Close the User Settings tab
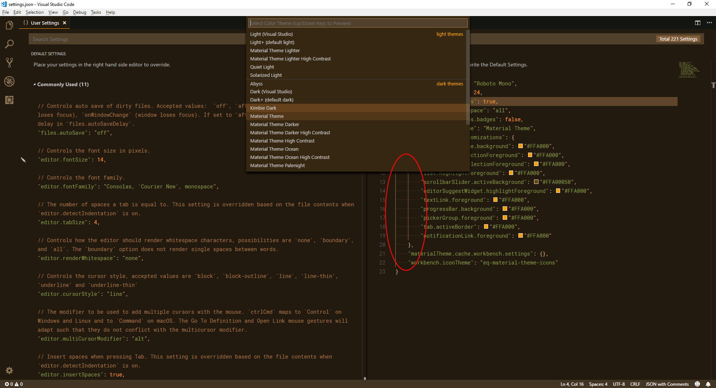The height and width of the screenshot is (388, 716). click(x=65, y=23)
